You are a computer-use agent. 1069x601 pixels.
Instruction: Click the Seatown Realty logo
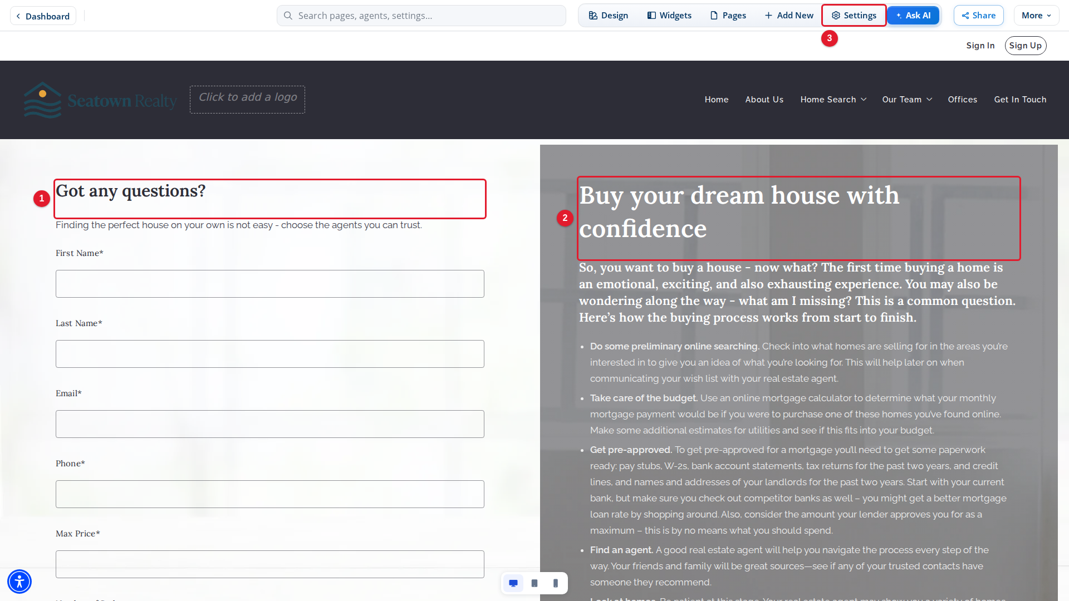[100, 100]
